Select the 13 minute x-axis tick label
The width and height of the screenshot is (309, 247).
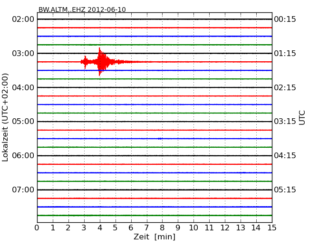pyautogui.click(x=241, y=228)
